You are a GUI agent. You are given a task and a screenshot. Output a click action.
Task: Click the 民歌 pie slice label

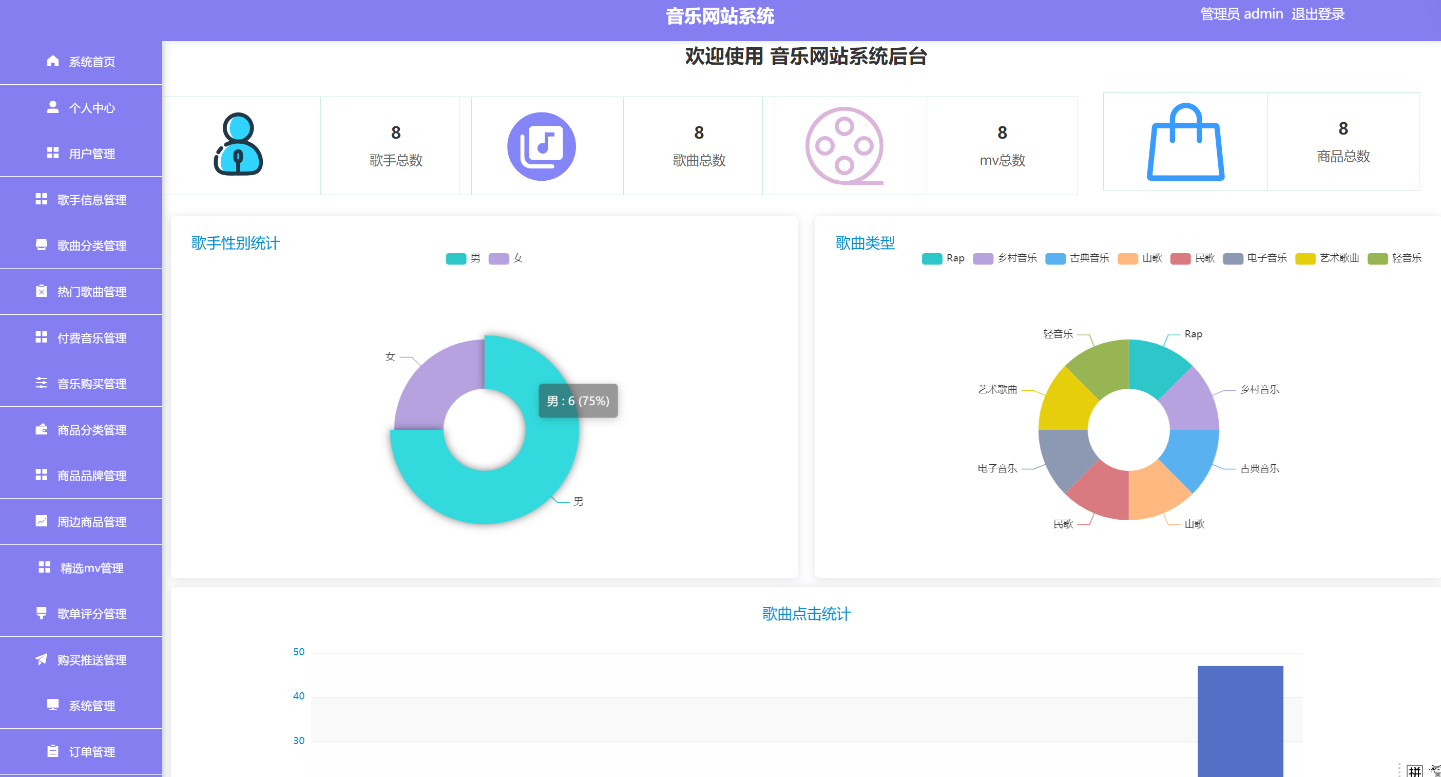tap(1063, 524)
